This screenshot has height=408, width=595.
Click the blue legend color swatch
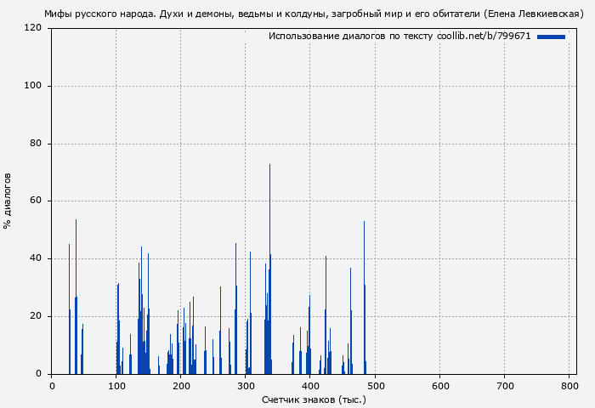(x=551, y=37)
